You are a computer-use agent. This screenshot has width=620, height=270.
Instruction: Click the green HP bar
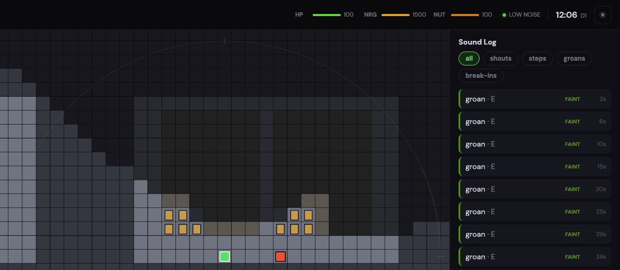click(327, 15)
